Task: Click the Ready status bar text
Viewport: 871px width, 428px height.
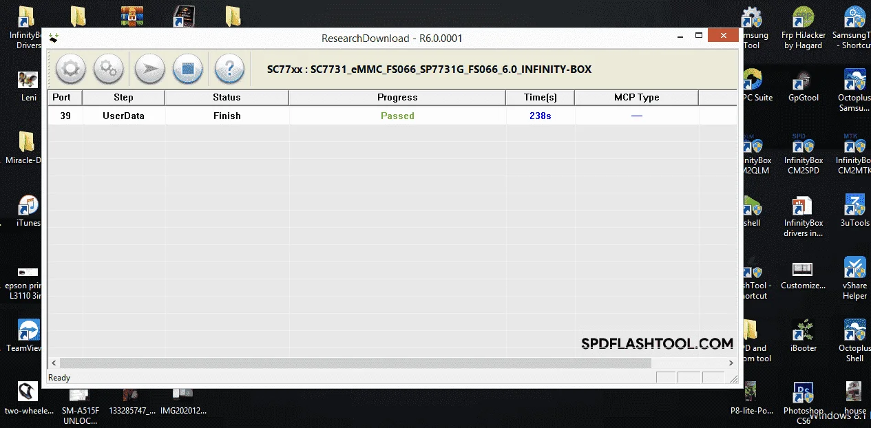Action: 59,378
